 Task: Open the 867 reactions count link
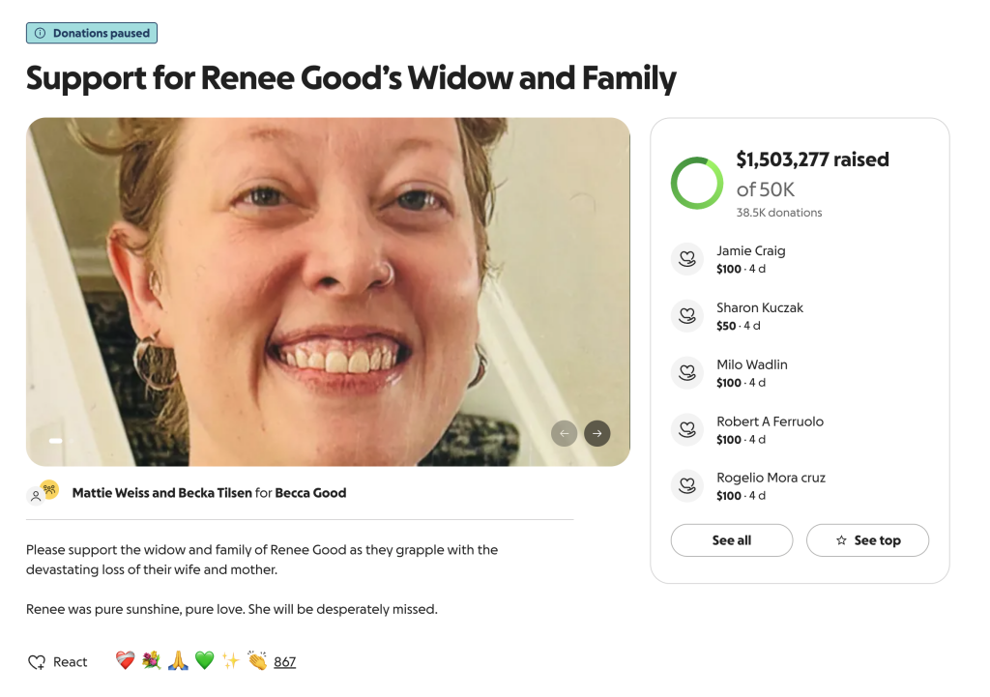coord(284,662)
